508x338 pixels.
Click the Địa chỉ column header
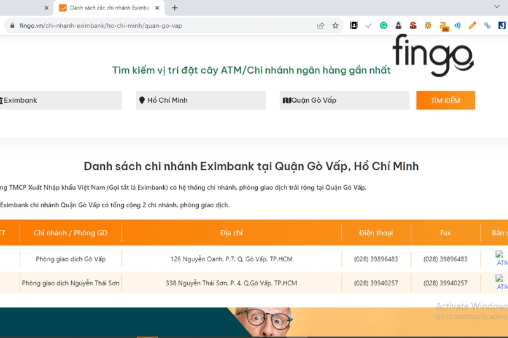[x=231, y=233]
